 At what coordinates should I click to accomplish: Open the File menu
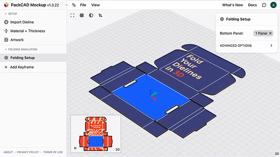pyautogui.click(x=83, y=5)
